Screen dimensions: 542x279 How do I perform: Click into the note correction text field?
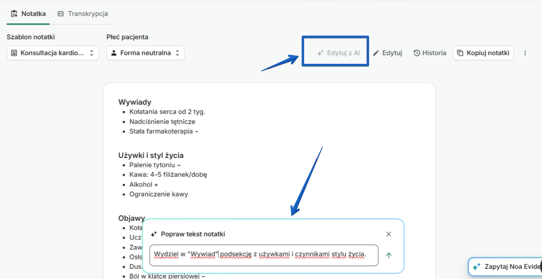click(x=264, y=255)
